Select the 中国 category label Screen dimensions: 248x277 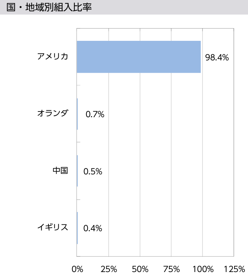click(60, 171)
